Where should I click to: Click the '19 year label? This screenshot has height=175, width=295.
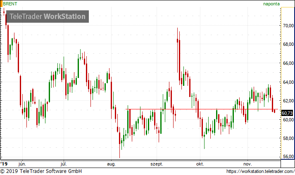(4, 164)
